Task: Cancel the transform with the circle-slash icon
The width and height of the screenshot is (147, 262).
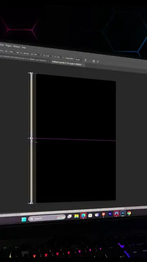Action: click(x=94, y=61)
